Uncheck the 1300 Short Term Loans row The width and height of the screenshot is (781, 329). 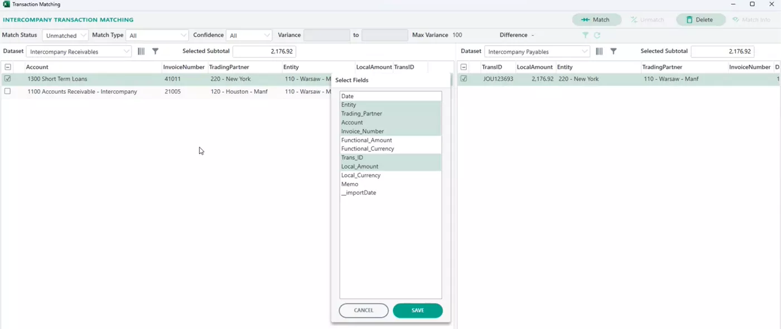pos(8,79)
